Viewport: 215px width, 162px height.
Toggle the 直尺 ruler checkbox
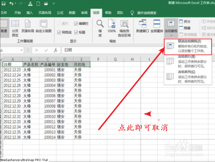59,24
